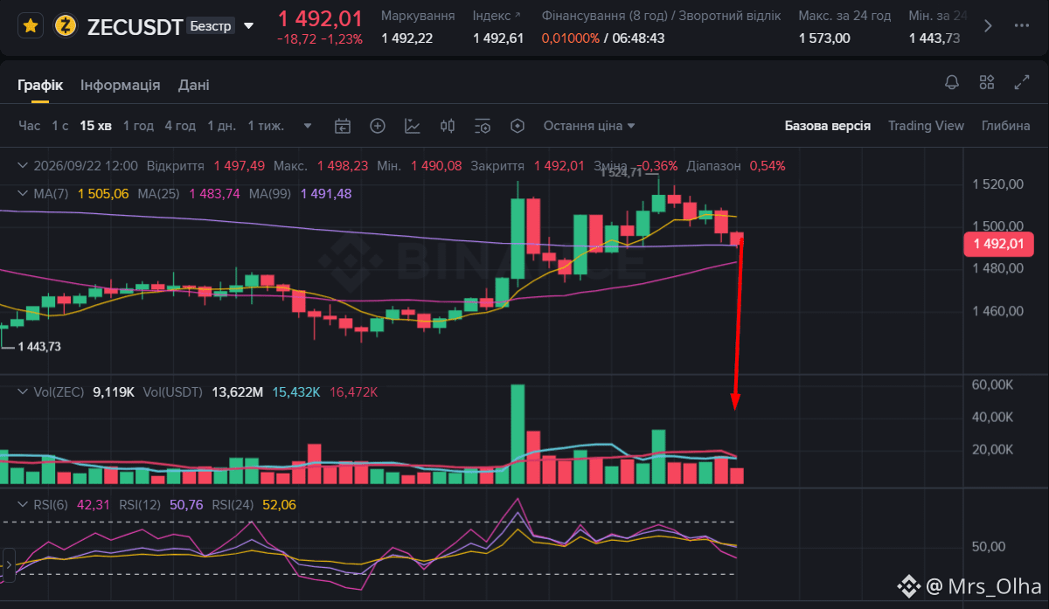The height and width of the screenshot is (609, 1049).
Task: Open the chart layout grid icon
Action: tap(987, 83)
